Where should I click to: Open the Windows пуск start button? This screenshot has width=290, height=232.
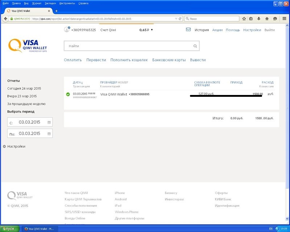tap(10, 229)
